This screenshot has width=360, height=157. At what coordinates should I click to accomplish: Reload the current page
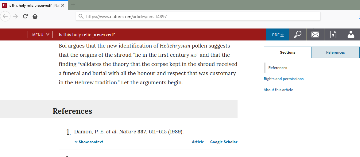tap(25, 16)
